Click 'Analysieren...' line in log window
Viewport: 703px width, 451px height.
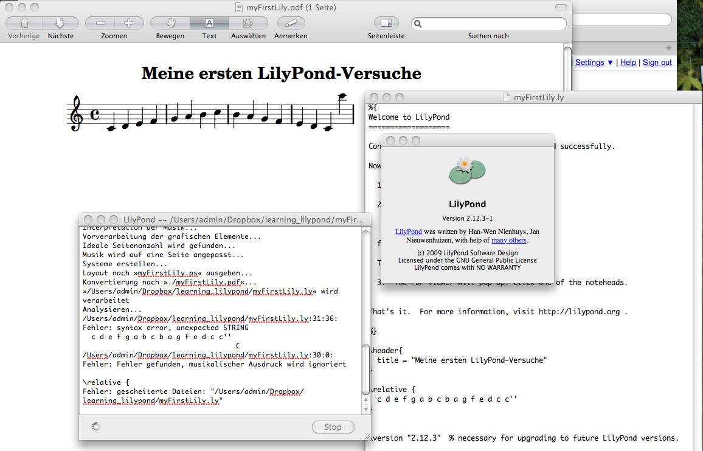[x=112, y=309]
